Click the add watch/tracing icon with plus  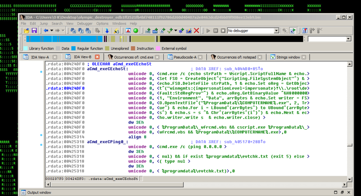312,31
